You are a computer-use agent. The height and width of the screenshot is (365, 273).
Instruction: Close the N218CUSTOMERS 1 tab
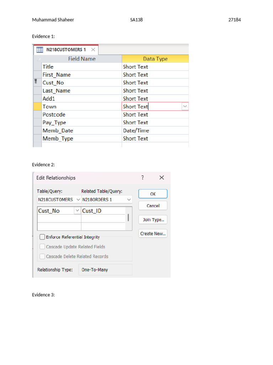pyautogui.click(x=93, y=50)
